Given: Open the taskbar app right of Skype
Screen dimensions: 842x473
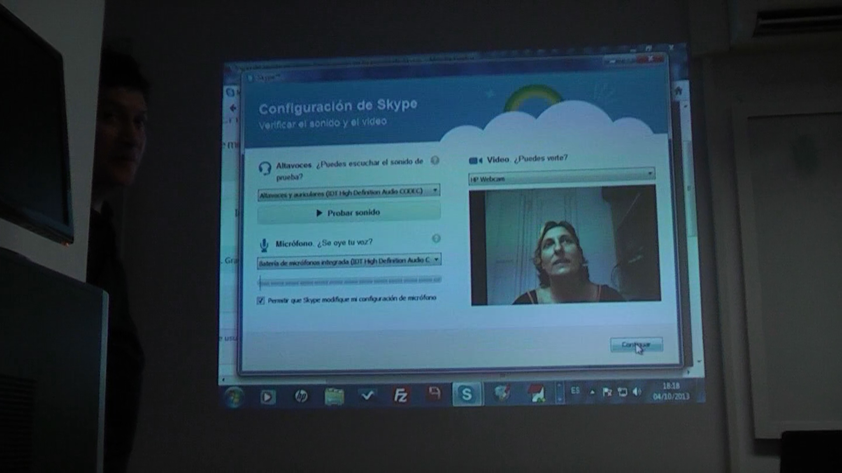Looking at the screenshot, I should click(502, 393).
